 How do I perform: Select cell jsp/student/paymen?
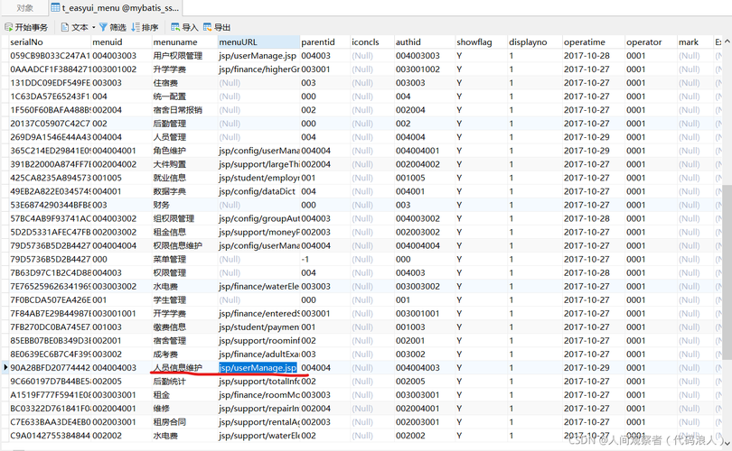click(258, 327)
